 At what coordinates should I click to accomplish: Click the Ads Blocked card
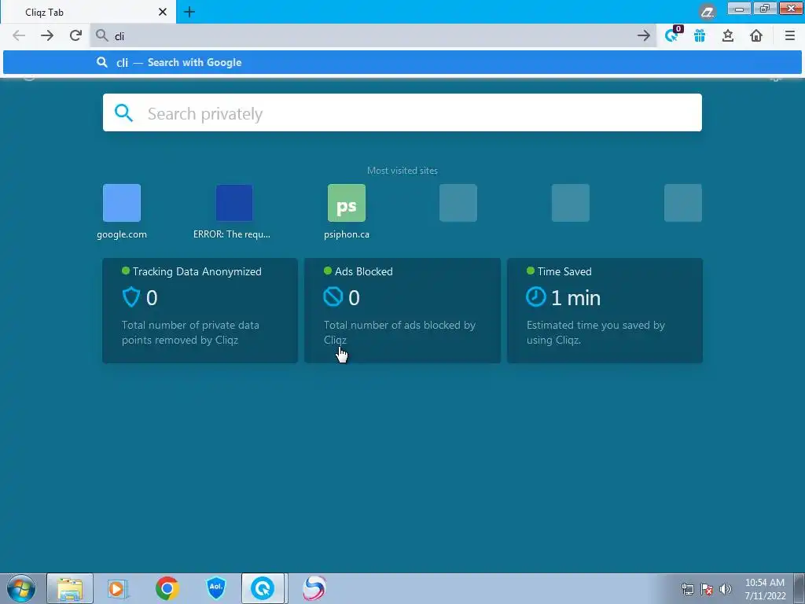pyautogui.click(x=402, y=311)
